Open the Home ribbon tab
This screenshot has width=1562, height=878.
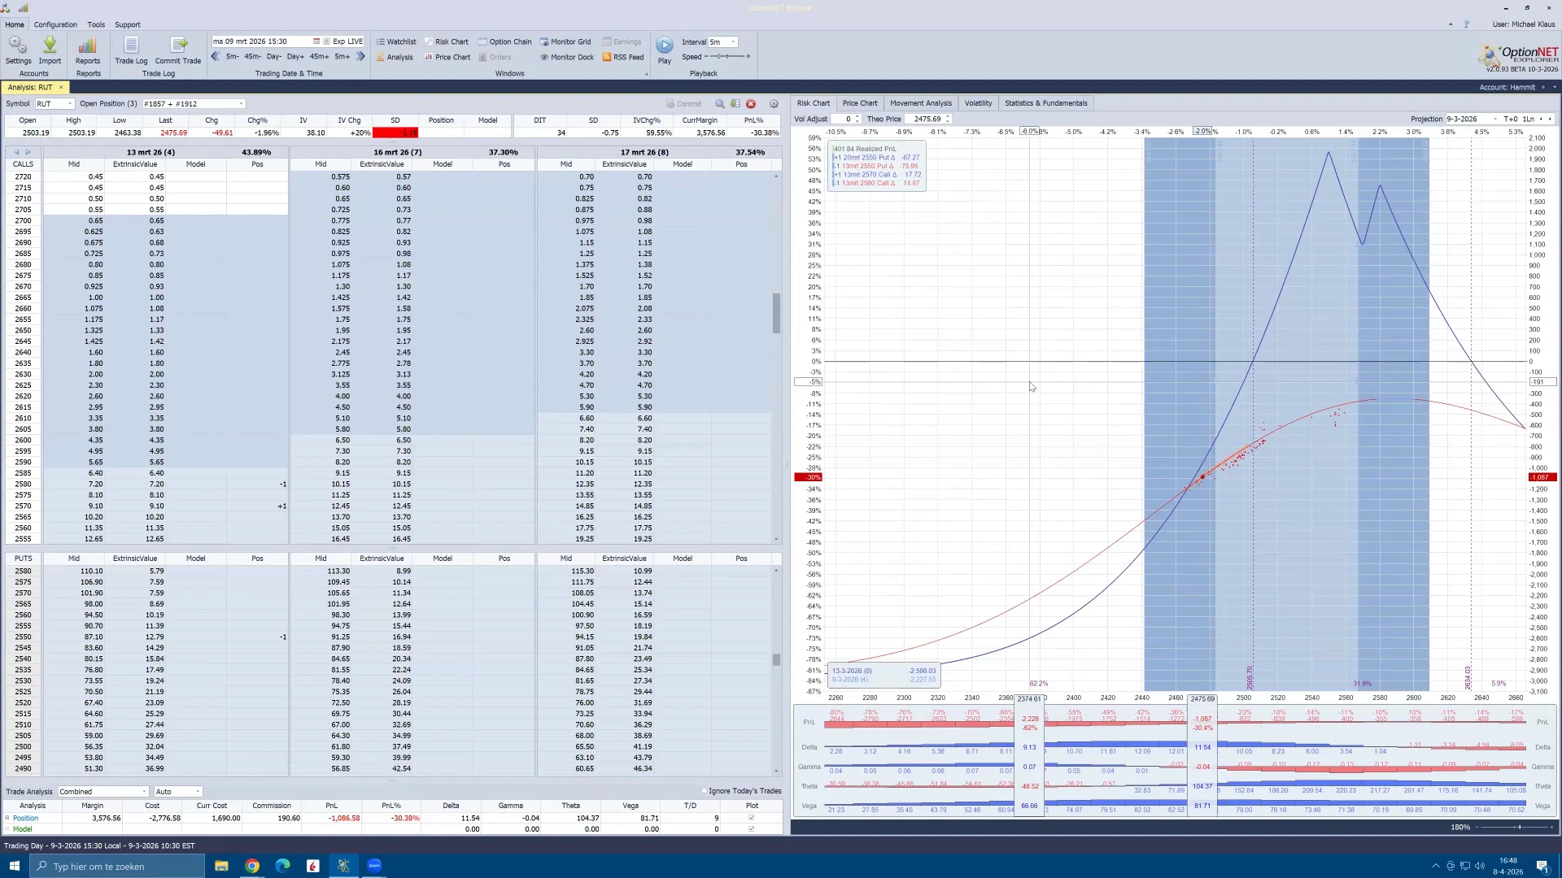click(x=15, y=24)
